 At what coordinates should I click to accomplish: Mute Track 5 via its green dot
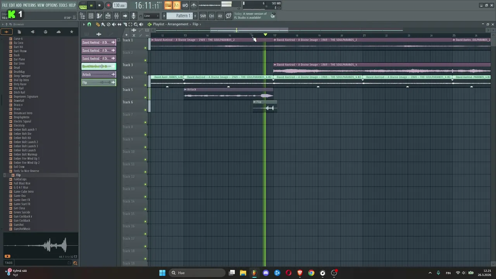[145, 98]
